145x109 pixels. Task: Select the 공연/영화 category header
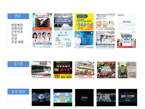pos(18,92)
